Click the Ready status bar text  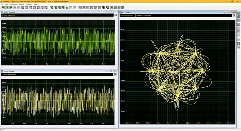pyautogui.click(x=2, y=130)
